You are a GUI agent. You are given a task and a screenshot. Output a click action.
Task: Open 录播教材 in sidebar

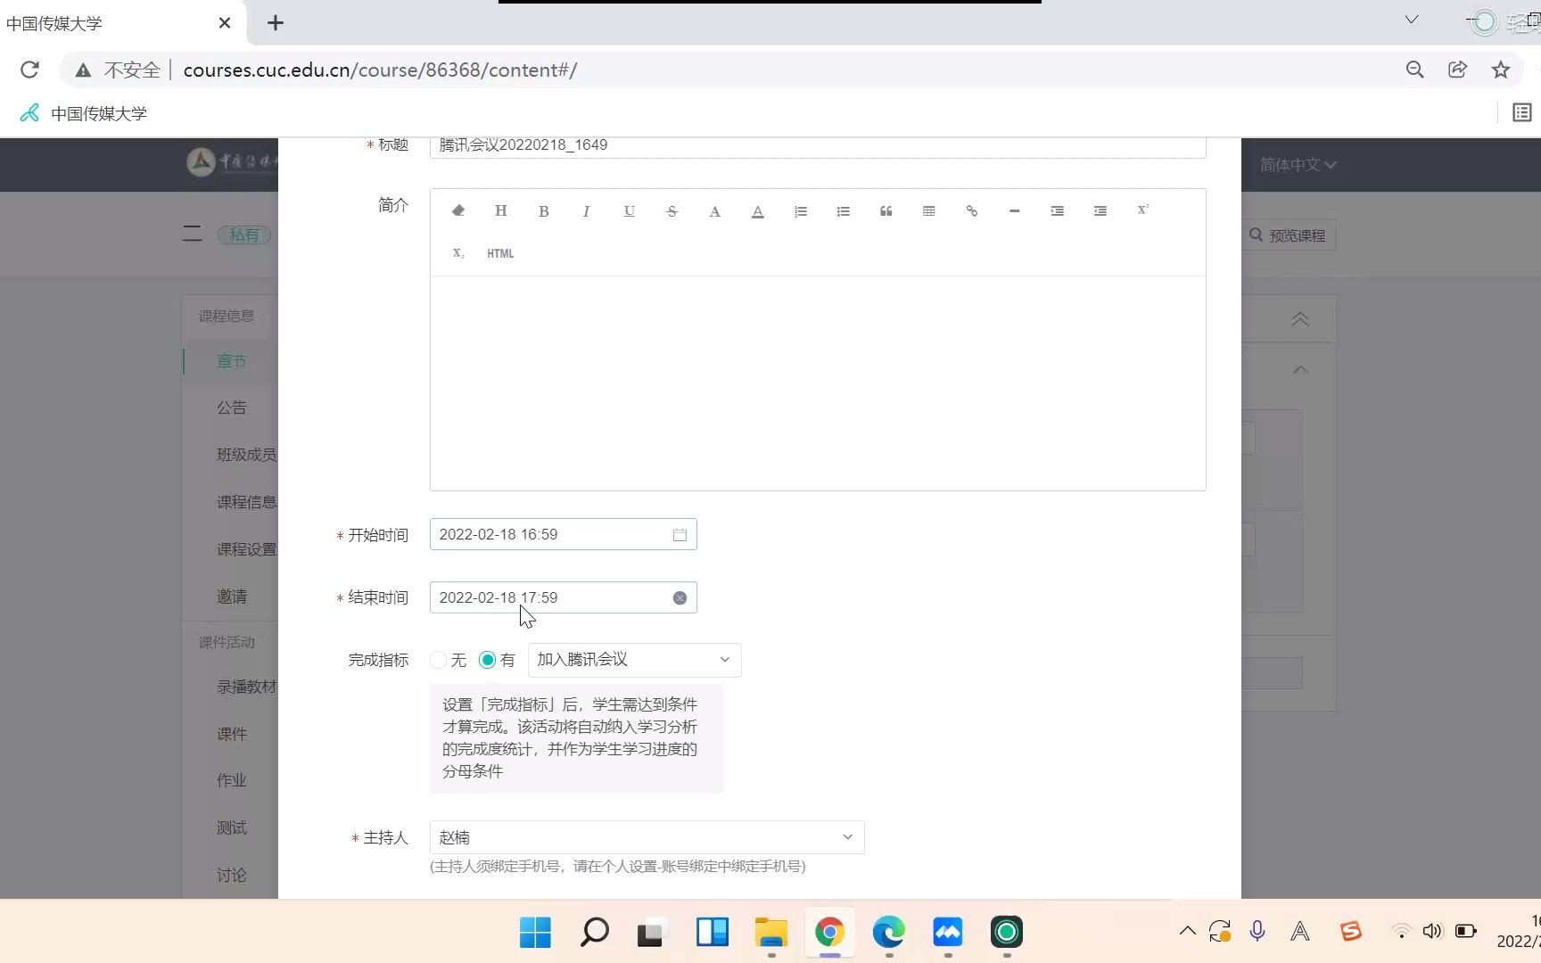[247, 687]
